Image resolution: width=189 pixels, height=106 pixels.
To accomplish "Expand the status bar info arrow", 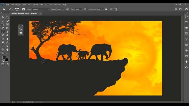I will click(x=41, y=102).
